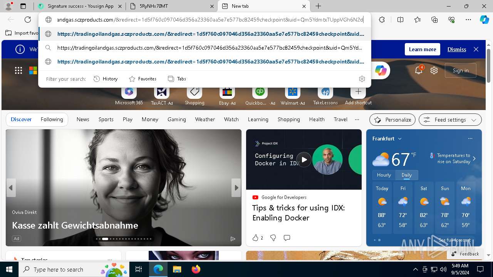Select the Following feed tab

point(52,120)
